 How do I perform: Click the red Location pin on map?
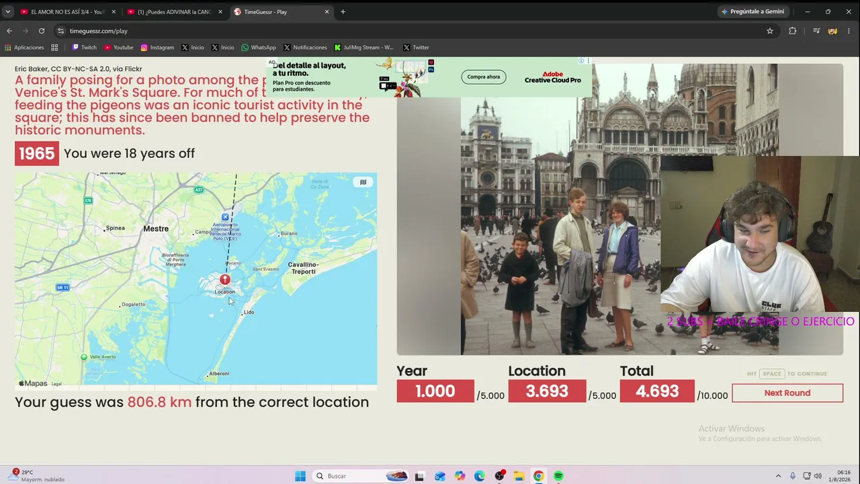point(225,279)
